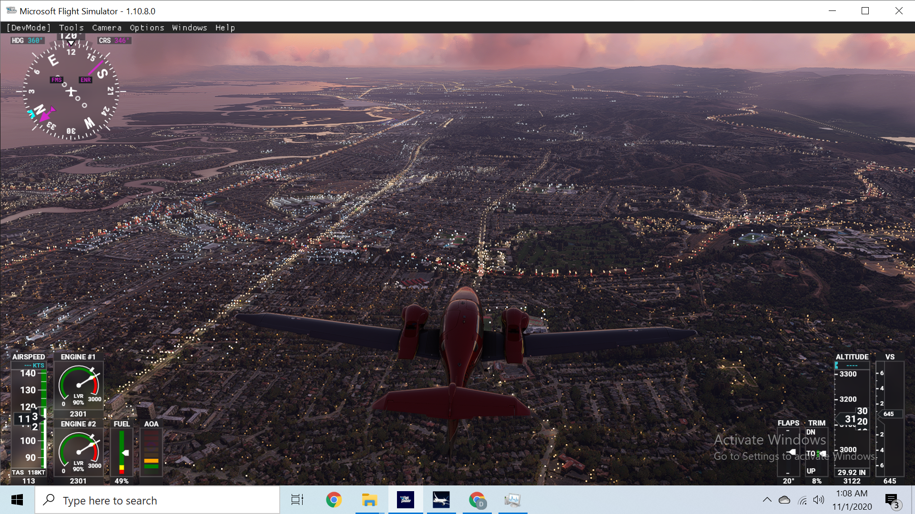Click the FUEL level bar gauge
The width and height of the screenshot is (915, 514).
click(122, 452)
